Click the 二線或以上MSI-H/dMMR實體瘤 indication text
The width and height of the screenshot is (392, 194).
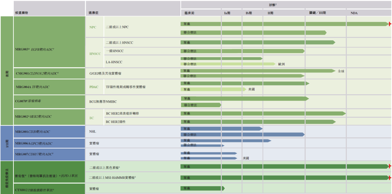pyautogui.click(x=112, y=178)
